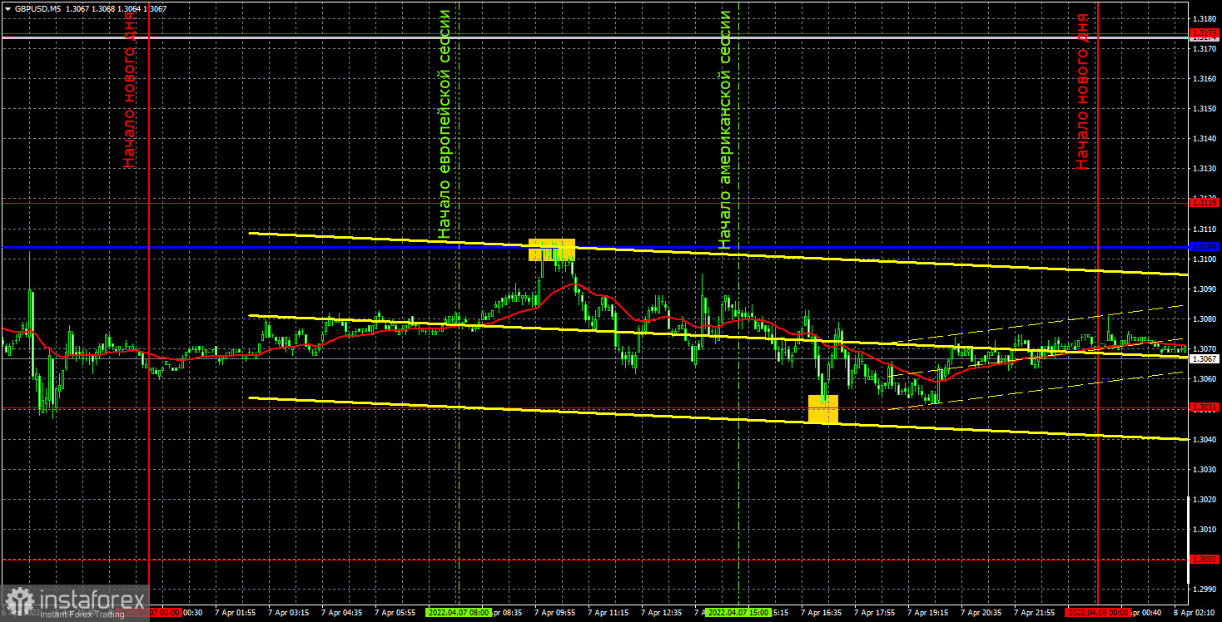Viewport: 1222px width, 622px height.
Task: Click the 7 Apr 04:35 time axis label
Action: [341, 613]
